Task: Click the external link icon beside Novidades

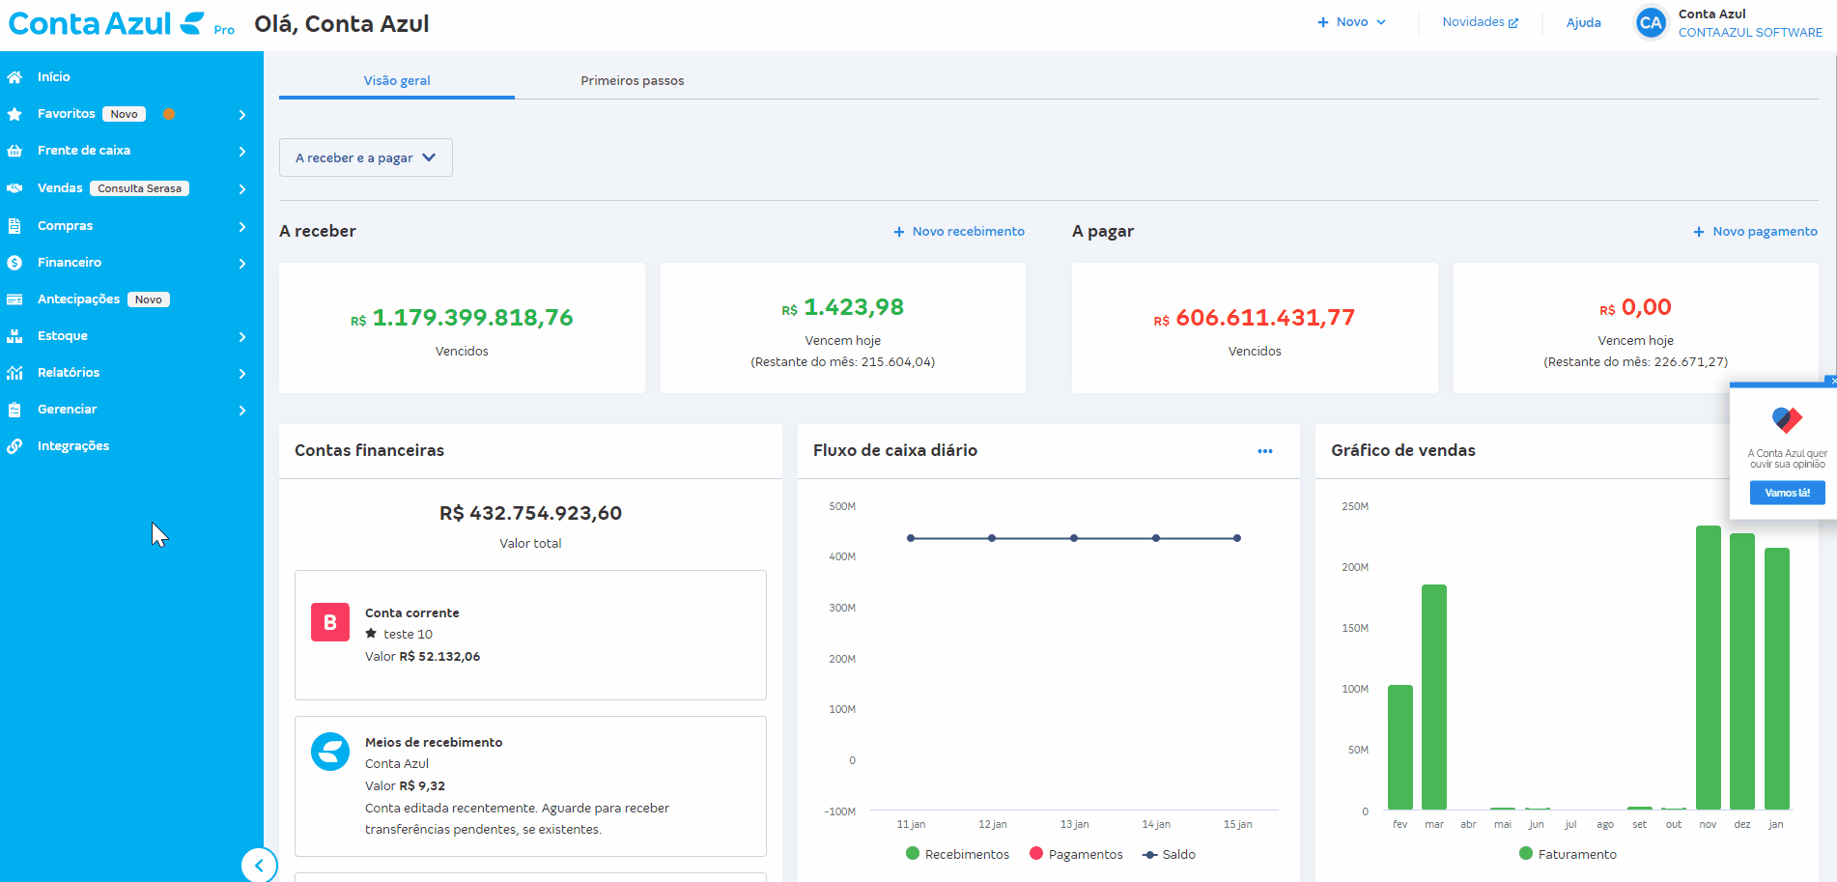Action: pos(1513,23)
